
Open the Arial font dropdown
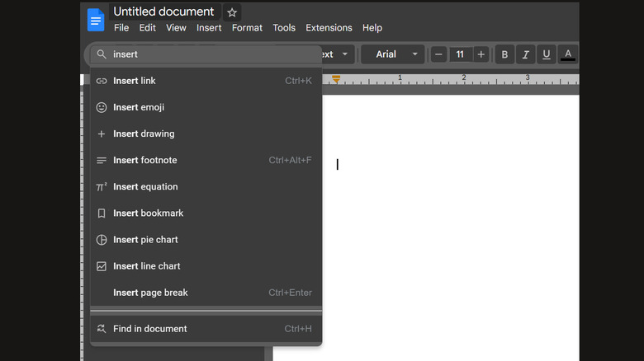pyautogui.click(x=393, y=54)
